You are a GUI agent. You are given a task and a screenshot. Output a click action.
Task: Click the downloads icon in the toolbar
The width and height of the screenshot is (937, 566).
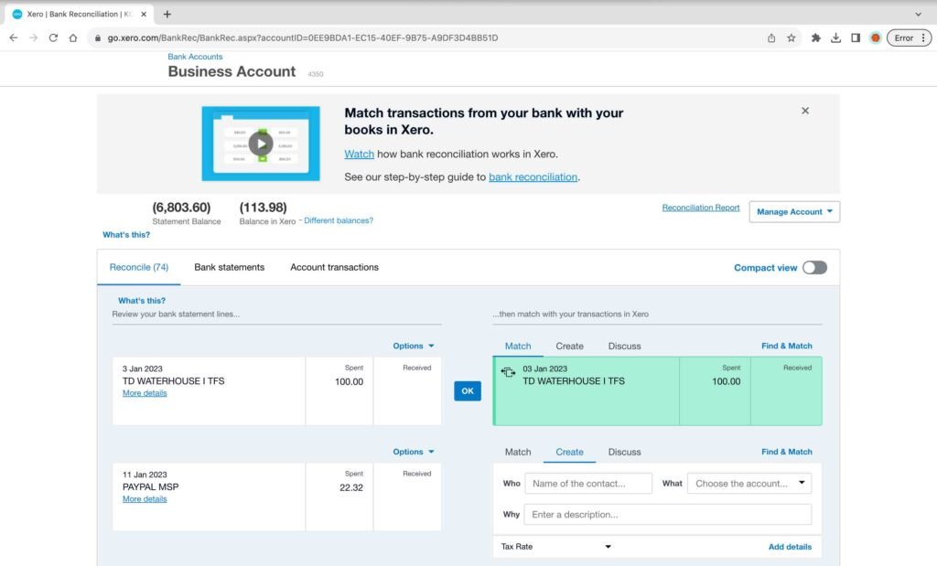[836, 38]
